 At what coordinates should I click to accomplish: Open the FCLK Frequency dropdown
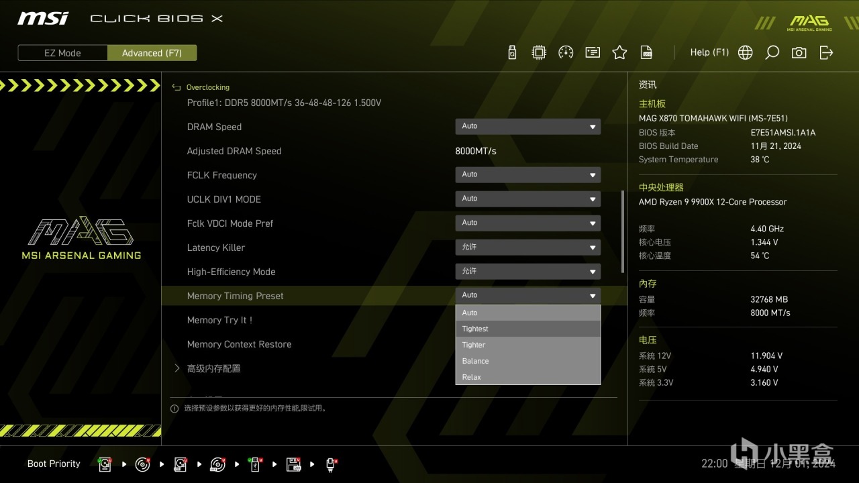coord(528,174)
